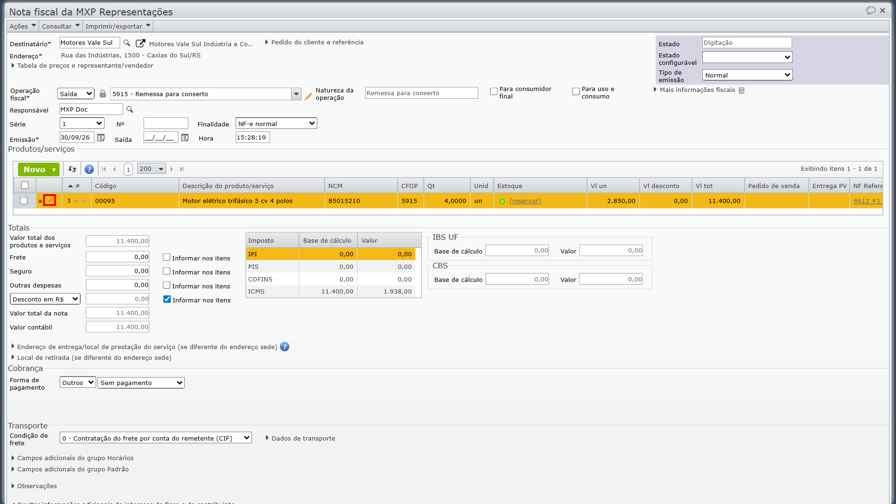
Task: Select the checkbox on product row 00095
Action: coord(24,201)
